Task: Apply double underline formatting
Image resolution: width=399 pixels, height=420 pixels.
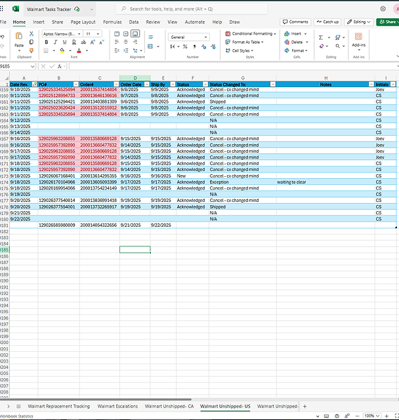Action: (74, 42)
